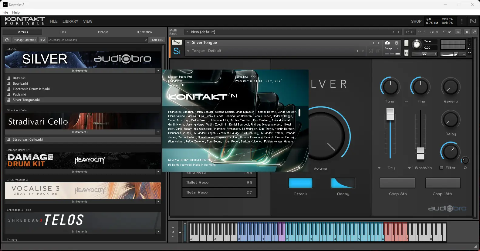Switch to the Files tab
480x251 pixels.
(63, 32)
